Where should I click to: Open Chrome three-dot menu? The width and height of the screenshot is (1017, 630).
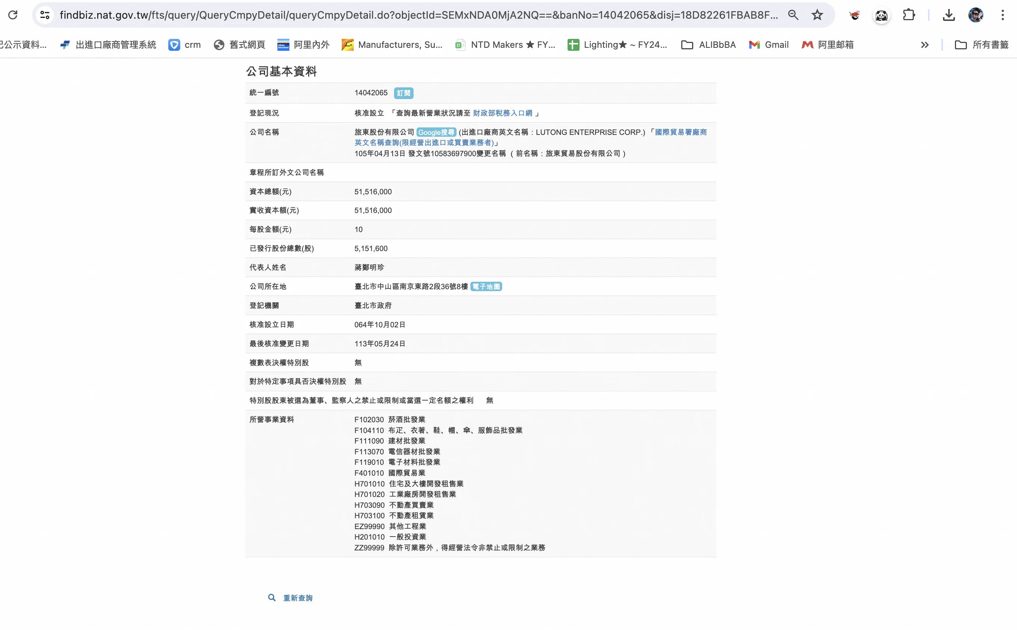pos(1002,15)
